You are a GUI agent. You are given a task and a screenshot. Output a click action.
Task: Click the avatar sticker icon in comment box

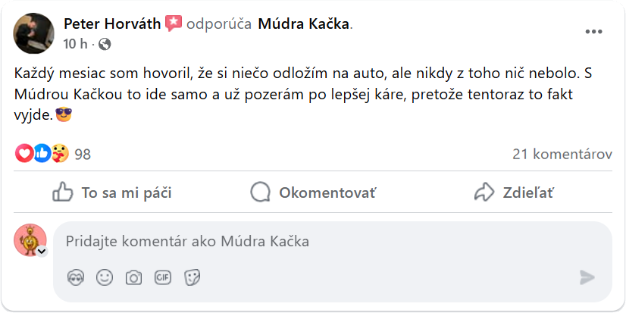[76, 277]
